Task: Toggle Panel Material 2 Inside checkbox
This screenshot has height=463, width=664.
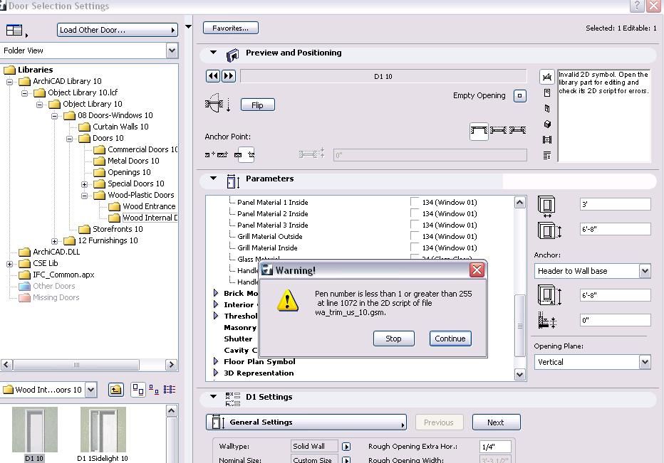Action: click(x=415, y=213)
